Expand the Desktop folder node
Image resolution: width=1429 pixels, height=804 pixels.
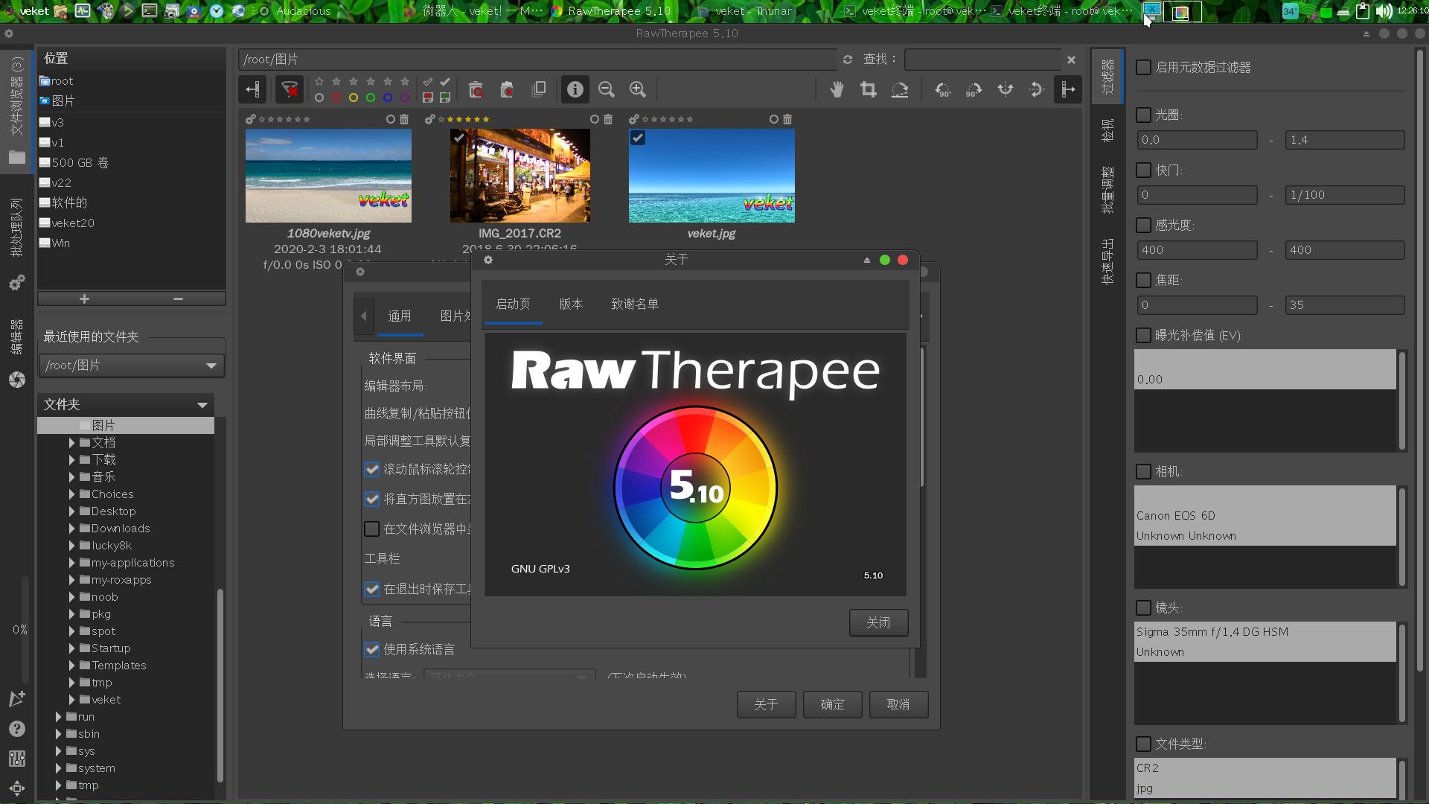click(71, 511)
